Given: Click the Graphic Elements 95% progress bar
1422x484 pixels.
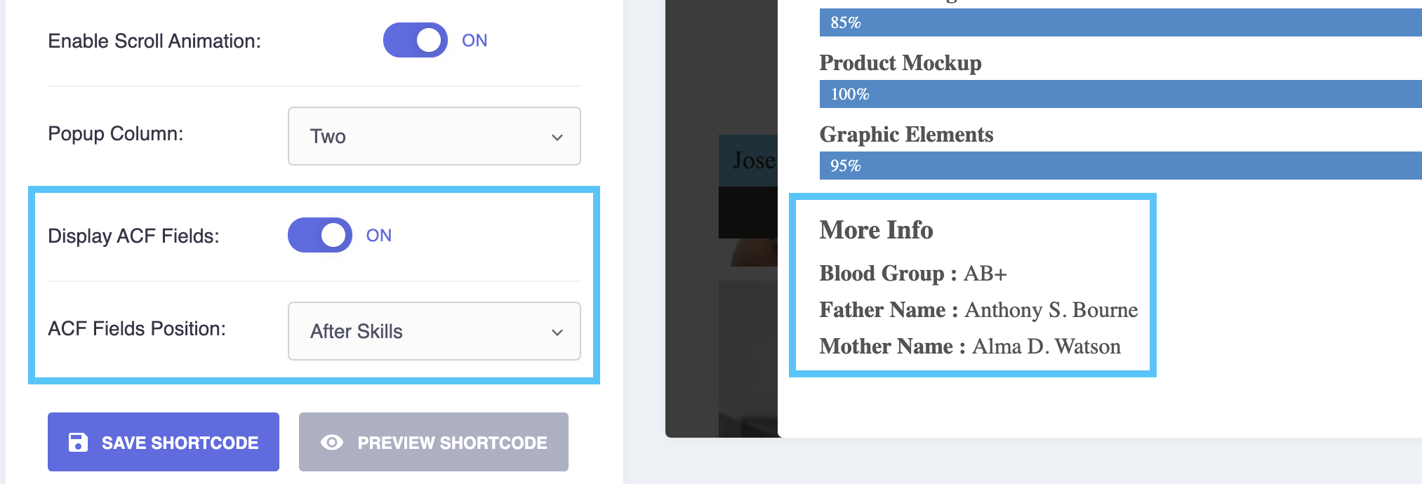Looking at the screenshot, I should 1120,166.
